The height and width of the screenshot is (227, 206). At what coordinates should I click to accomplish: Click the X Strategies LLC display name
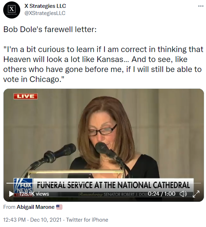(45, 6)
